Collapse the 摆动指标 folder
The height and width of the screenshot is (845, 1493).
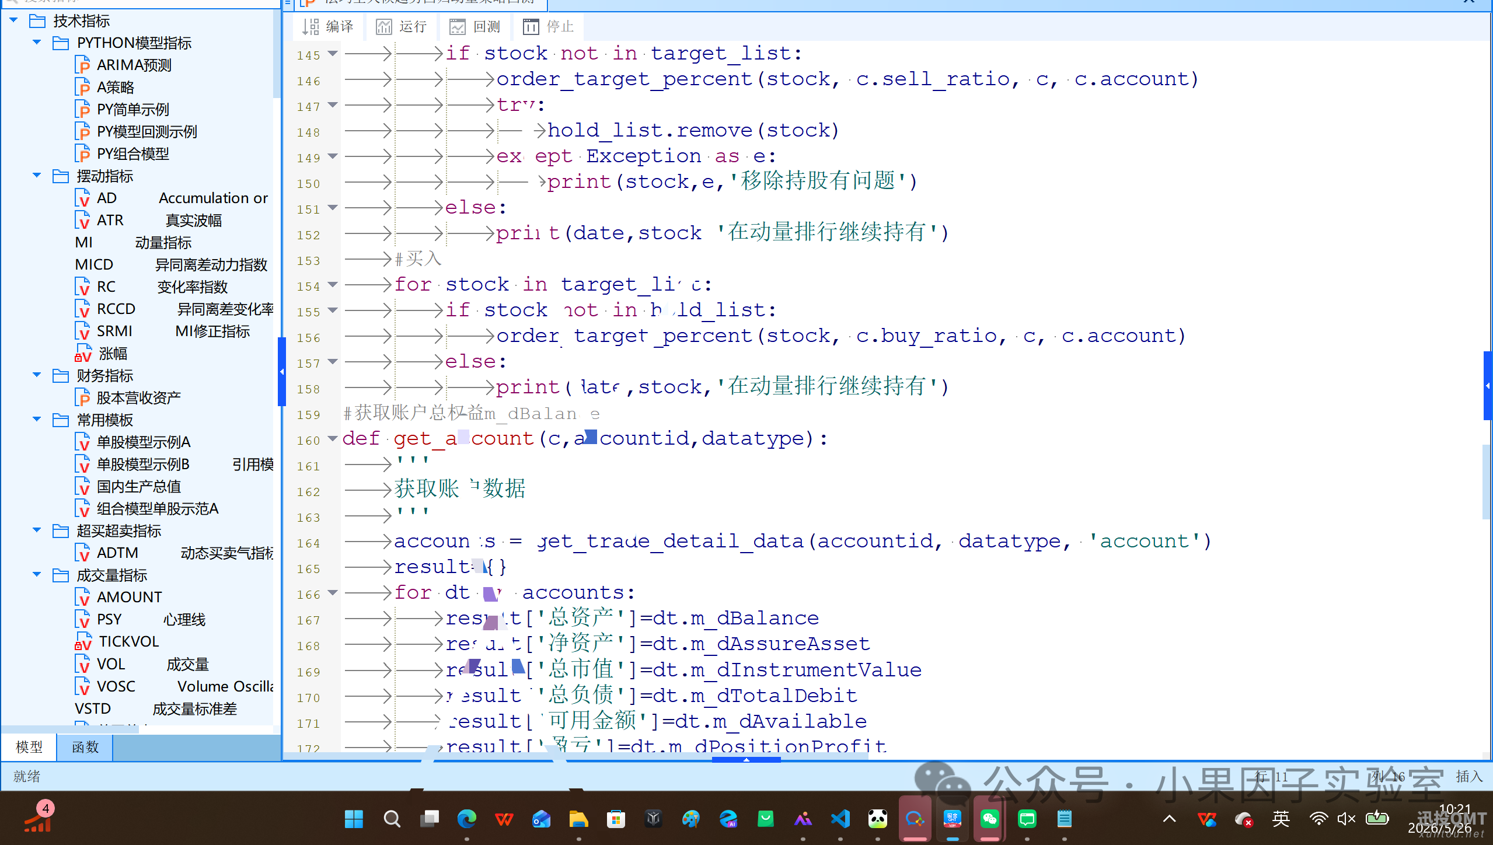tap(37, 176)
